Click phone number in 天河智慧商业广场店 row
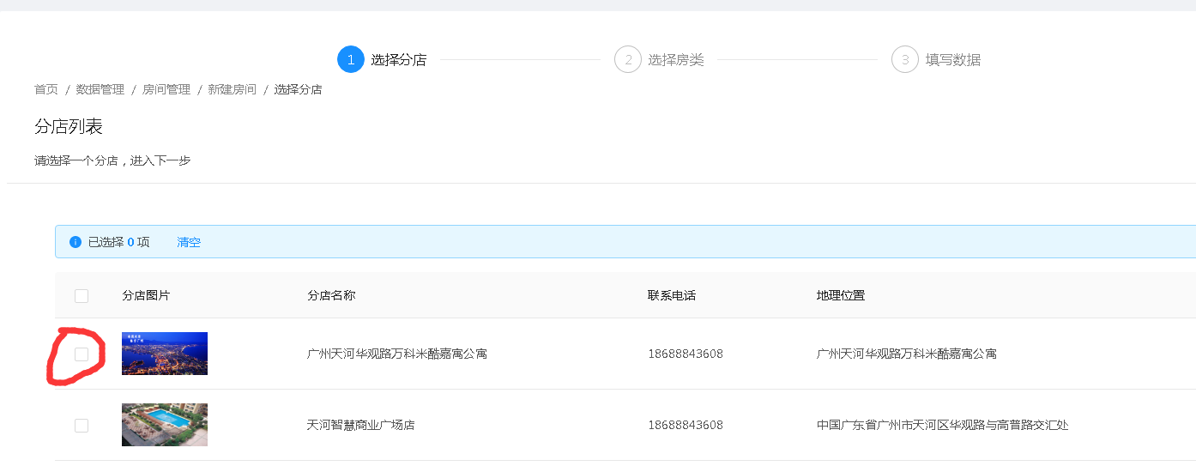The width and height of the screenshot is (1196, 466). click(686, 425)
